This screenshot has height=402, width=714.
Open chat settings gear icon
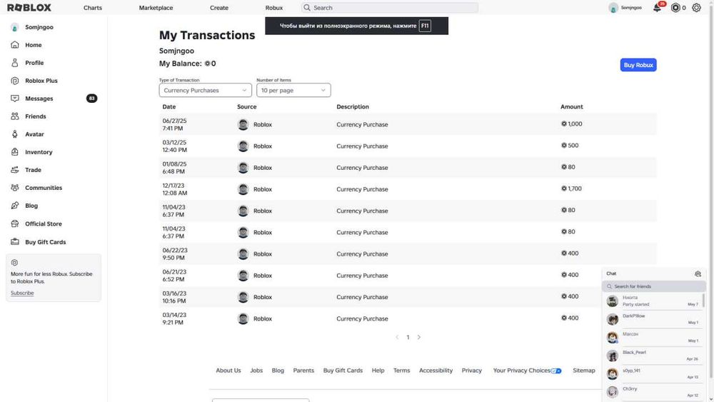698,273
